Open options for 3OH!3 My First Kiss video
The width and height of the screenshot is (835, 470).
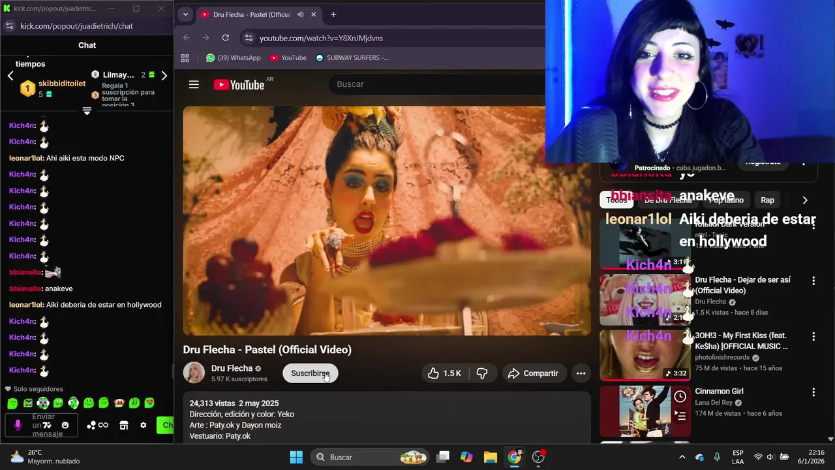click(x=813, y=336)
